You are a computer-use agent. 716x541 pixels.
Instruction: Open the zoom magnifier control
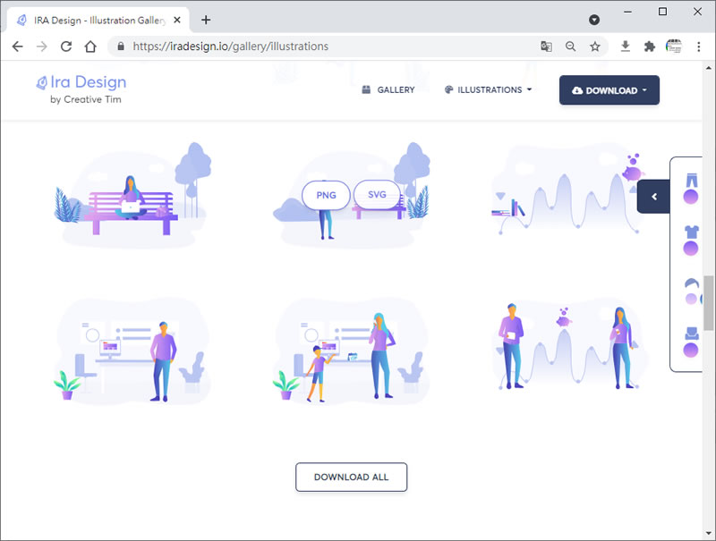570,46
